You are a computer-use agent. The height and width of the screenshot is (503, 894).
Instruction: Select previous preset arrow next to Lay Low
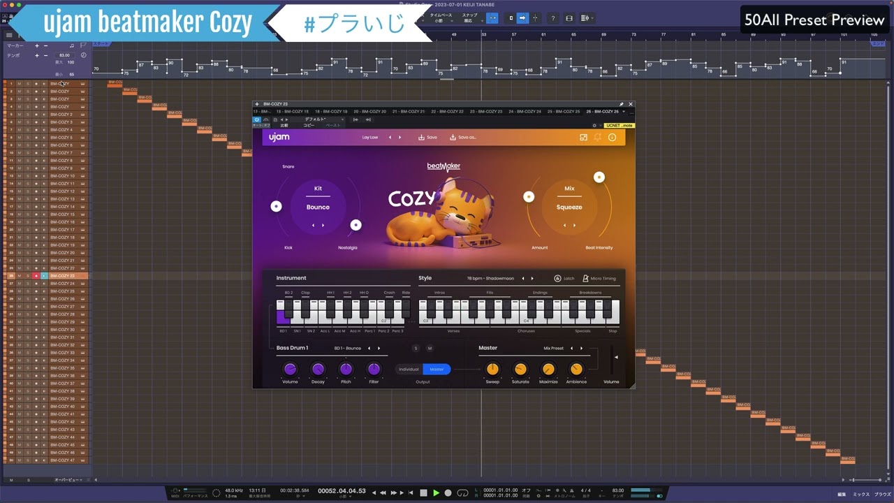click(x=390, y=138)
